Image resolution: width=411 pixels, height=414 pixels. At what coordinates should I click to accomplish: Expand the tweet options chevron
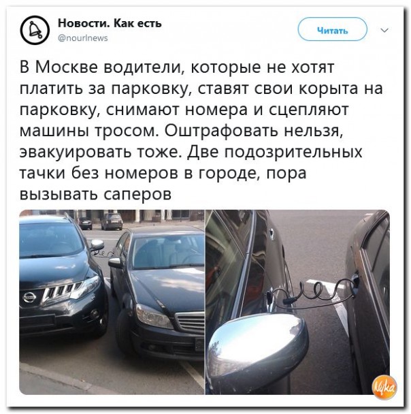pyautogui.click(x=385, y=30)
